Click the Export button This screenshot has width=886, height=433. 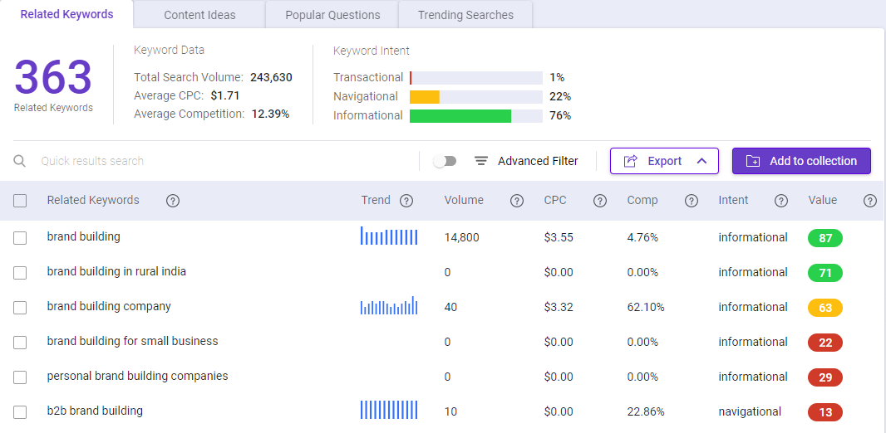(665, 161)
